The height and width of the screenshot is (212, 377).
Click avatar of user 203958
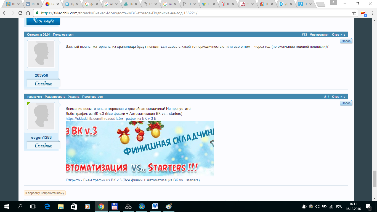coord(41,54)
